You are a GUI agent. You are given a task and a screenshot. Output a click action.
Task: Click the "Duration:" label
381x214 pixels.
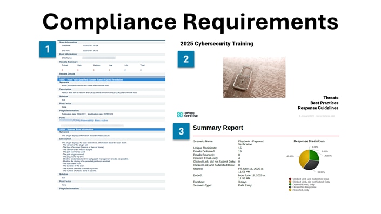[199, 182]
